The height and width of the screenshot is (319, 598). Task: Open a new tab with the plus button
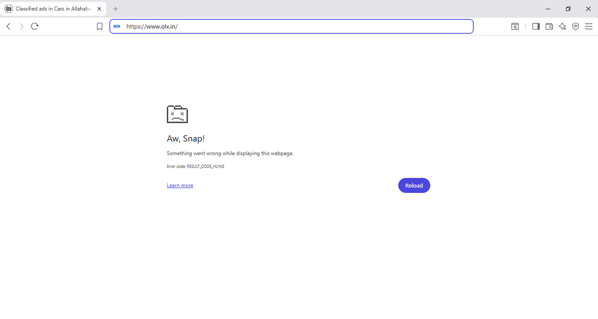(116, 9)
